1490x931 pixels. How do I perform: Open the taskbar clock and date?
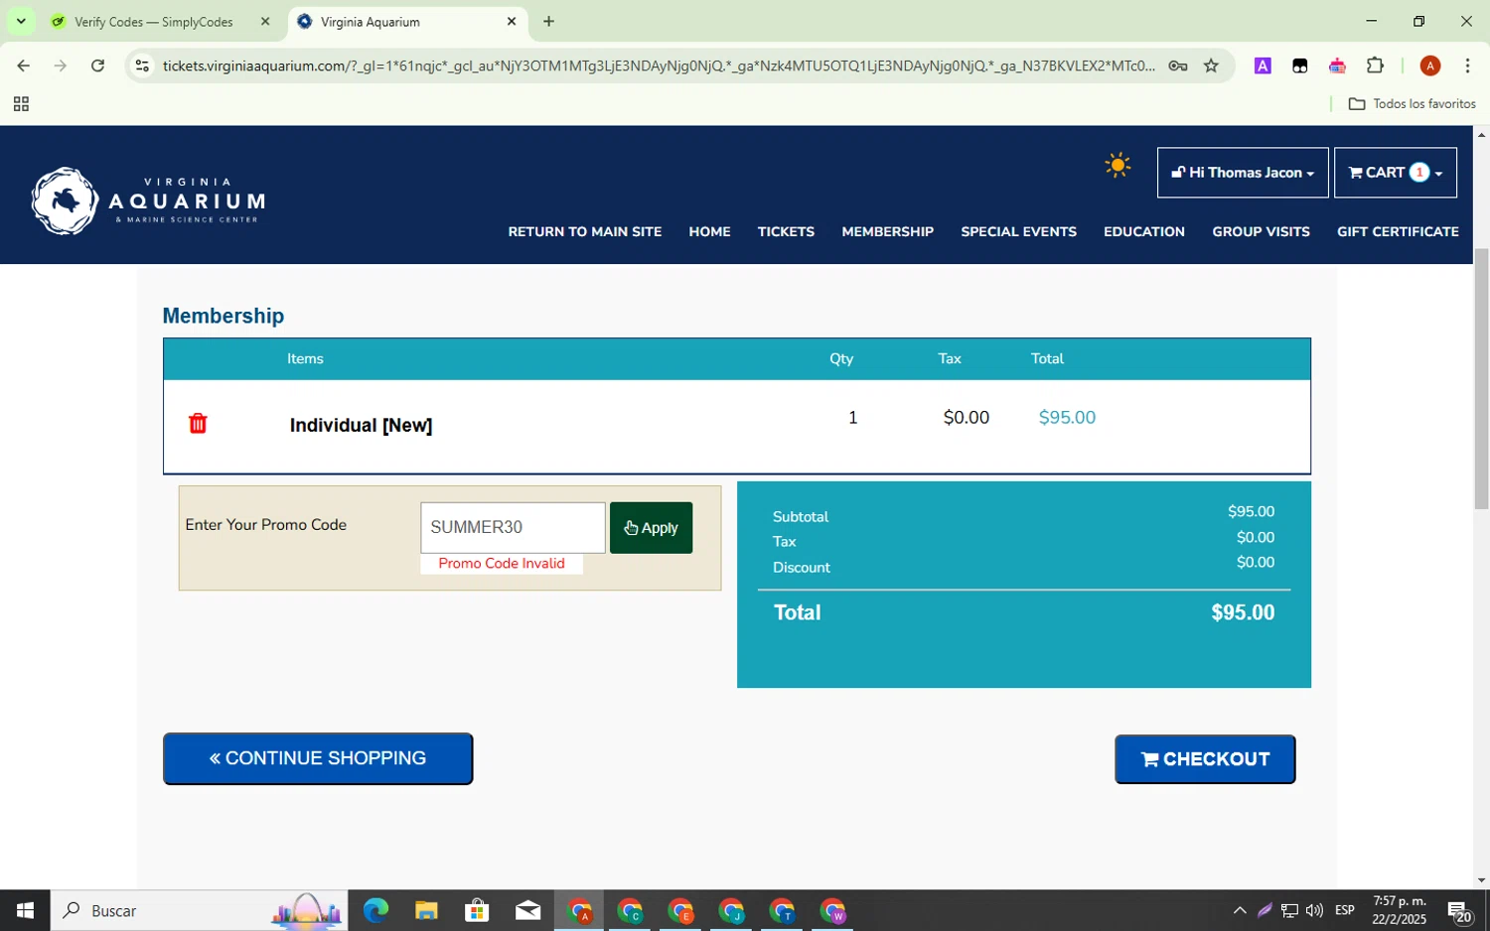(x=1399, y=910)
